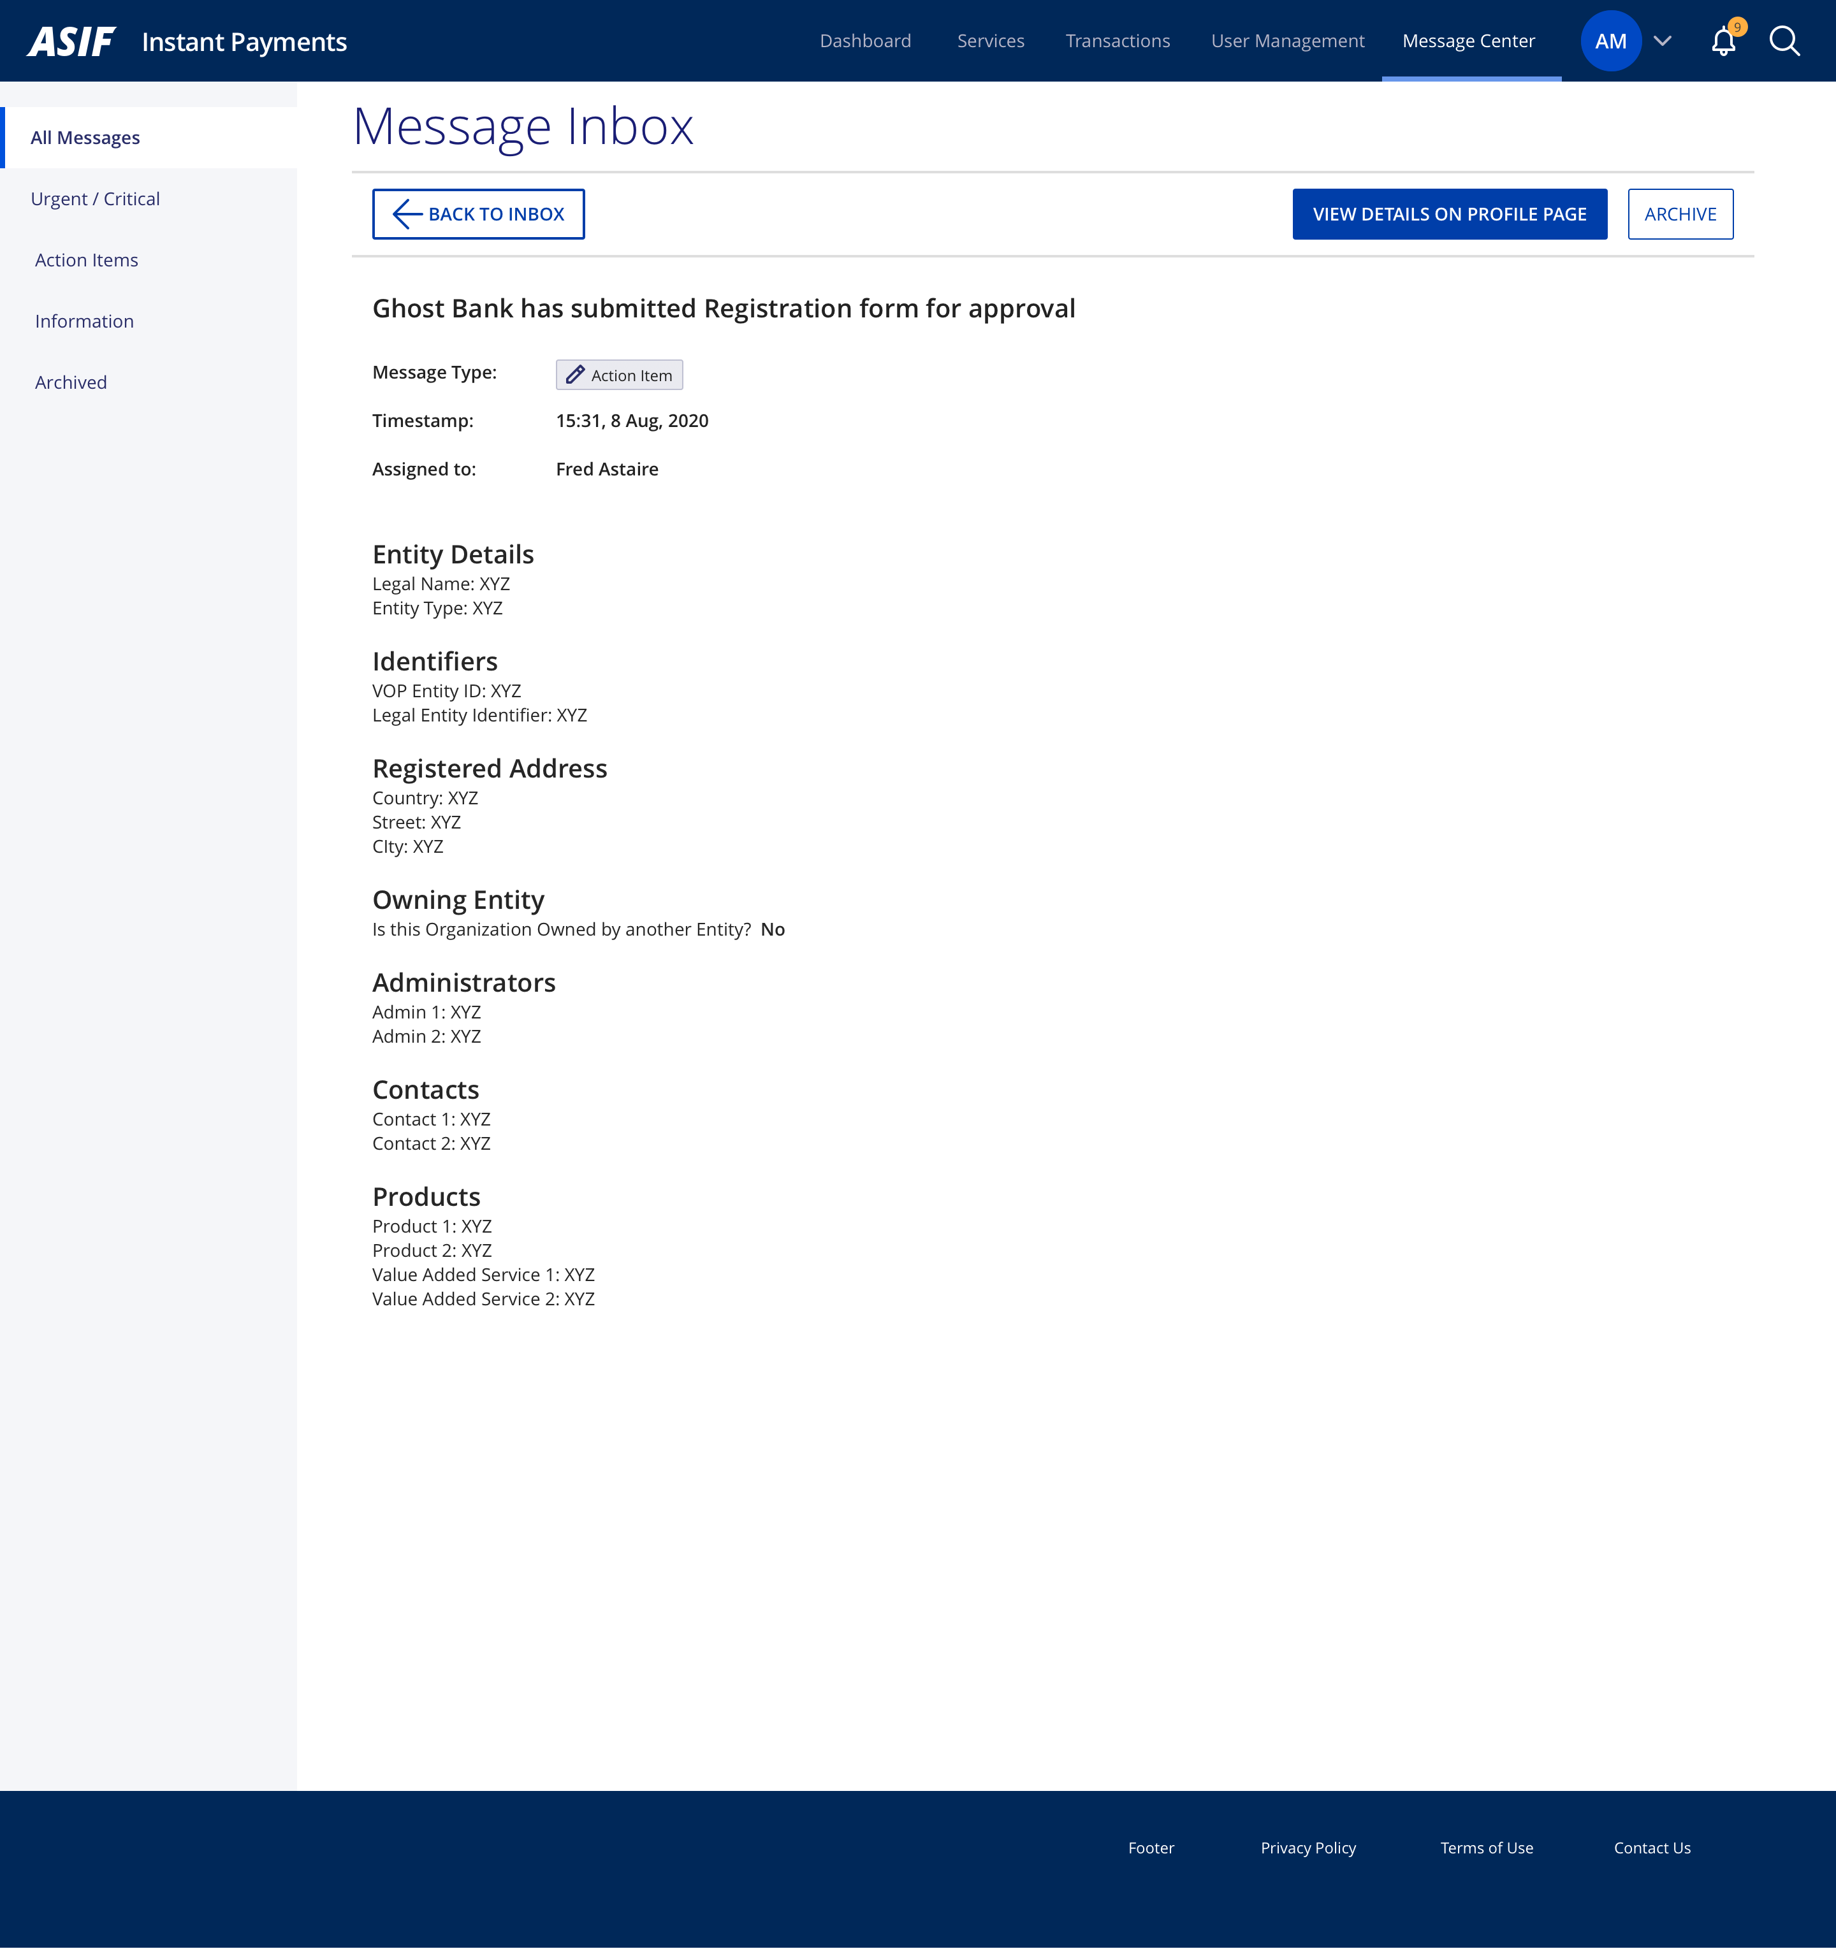Click the search magnifier icon
This screenshot has height=1949, width=1836.
1784,41
